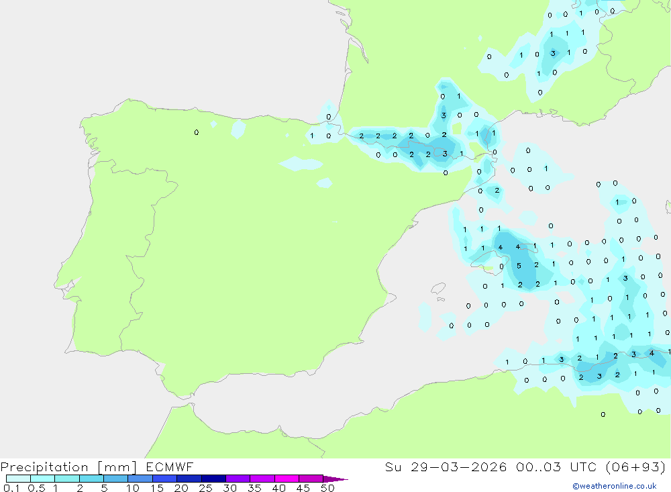Screen dimensions: 671x492
Task: Click the time text '00..03 UTC'
Action: [556, 466]
